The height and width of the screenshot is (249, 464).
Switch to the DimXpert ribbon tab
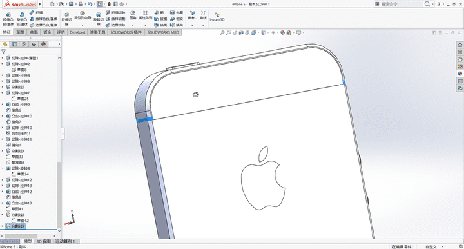[77, 32]
